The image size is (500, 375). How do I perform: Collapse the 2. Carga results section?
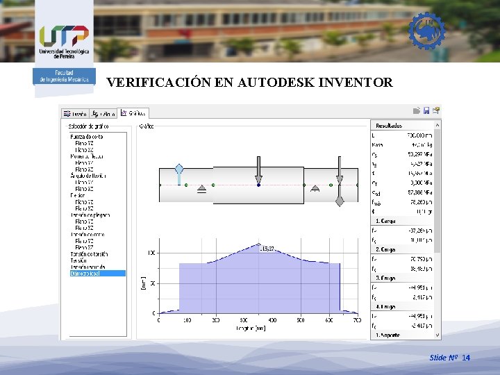(402, 249)
